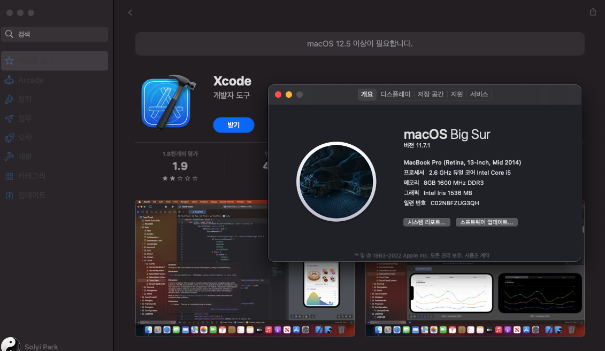The height and width of the screenshot is (351, 605).
Task: Open the 오락 rocket icon section
Action: [9, 137]
